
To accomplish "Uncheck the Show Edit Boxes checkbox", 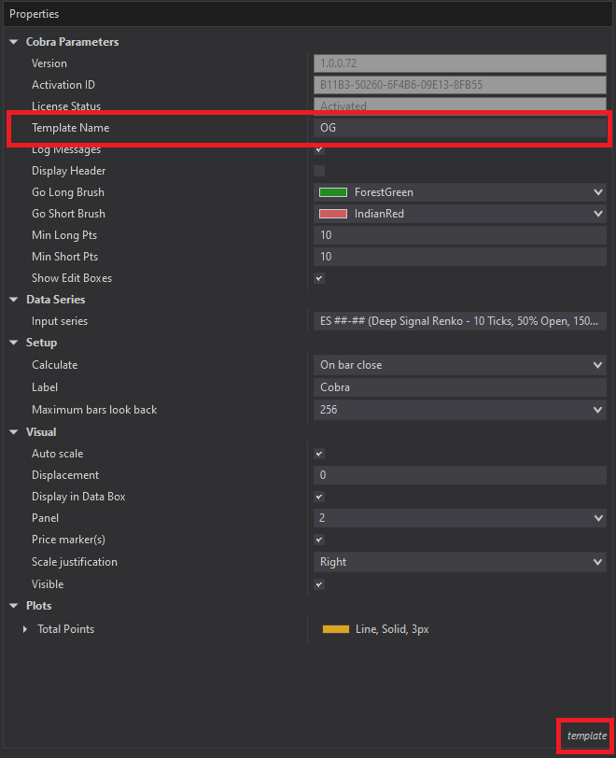I will pyautogui.click(x=319, y=278).
